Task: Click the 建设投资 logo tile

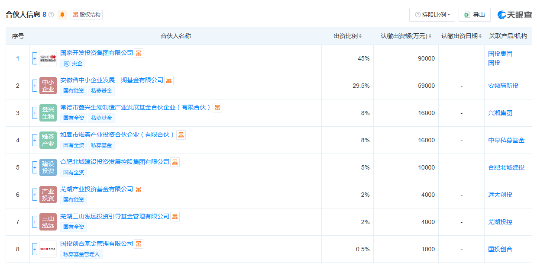Action: tap(48, 167)
